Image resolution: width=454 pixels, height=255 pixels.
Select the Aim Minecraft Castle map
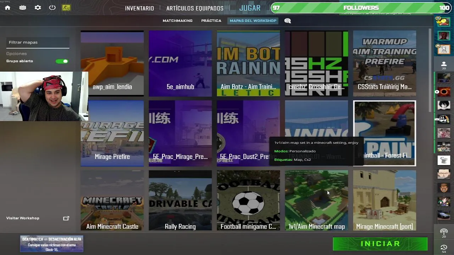click(x=112, y=200)
